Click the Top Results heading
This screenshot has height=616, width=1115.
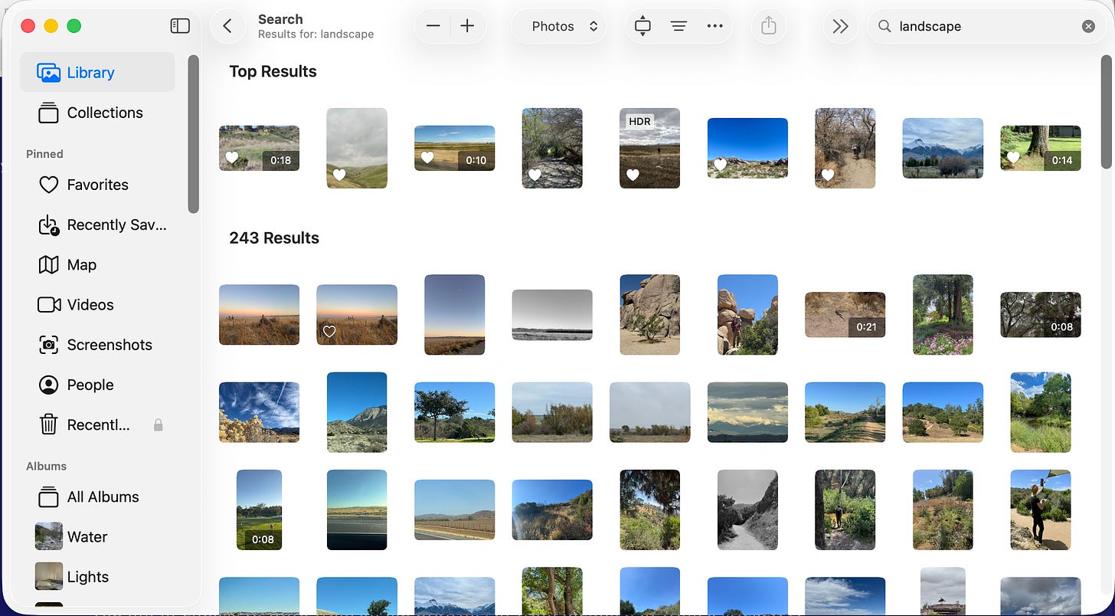273,71
